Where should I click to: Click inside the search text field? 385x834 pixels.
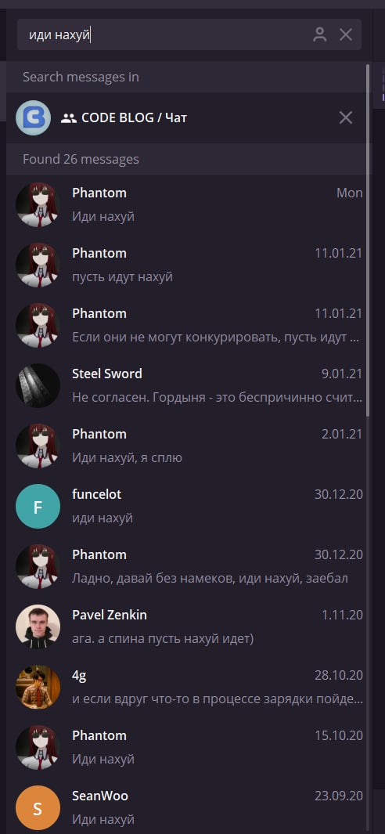(x=165, y=35)
